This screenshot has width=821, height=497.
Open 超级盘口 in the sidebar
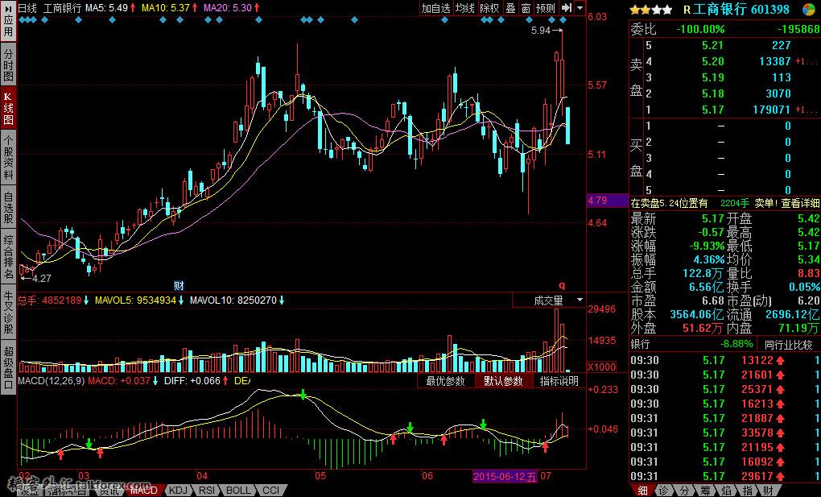8,367
